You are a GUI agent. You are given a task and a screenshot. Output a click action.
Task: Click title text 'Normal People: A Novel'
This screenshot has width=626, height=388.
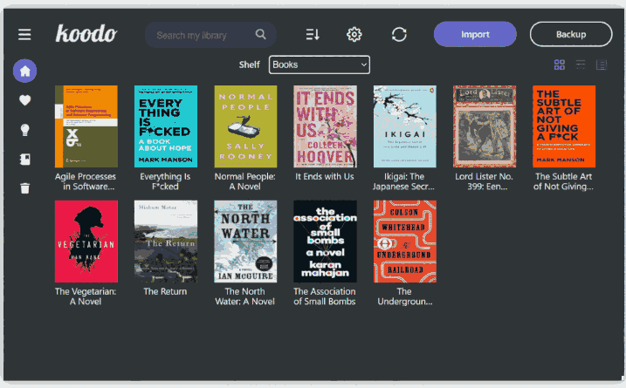[245, 181]
